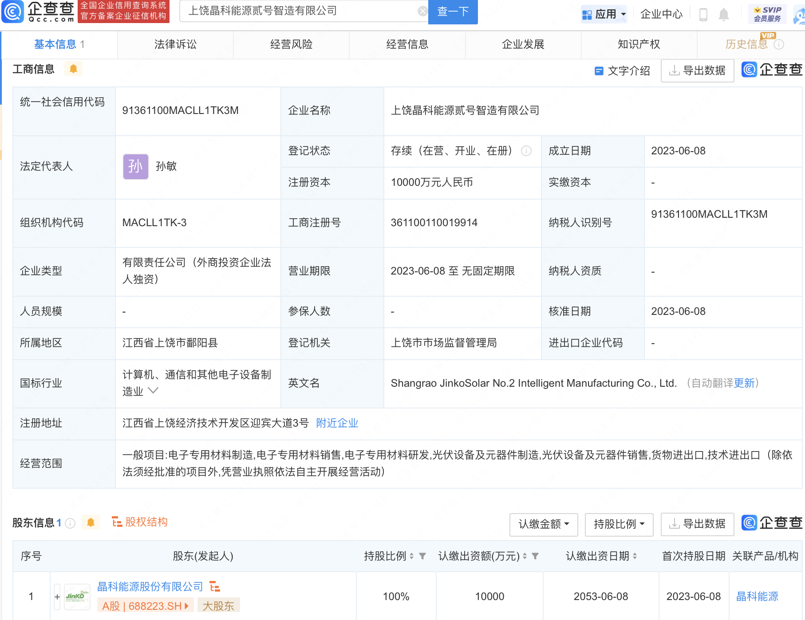Click the mobile phone icon in header
805x620 pixels.
point(703,15)
